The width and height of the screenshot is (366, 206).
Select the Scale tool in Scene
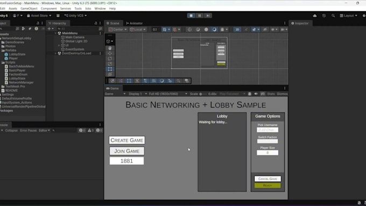(x=110, y=63)
